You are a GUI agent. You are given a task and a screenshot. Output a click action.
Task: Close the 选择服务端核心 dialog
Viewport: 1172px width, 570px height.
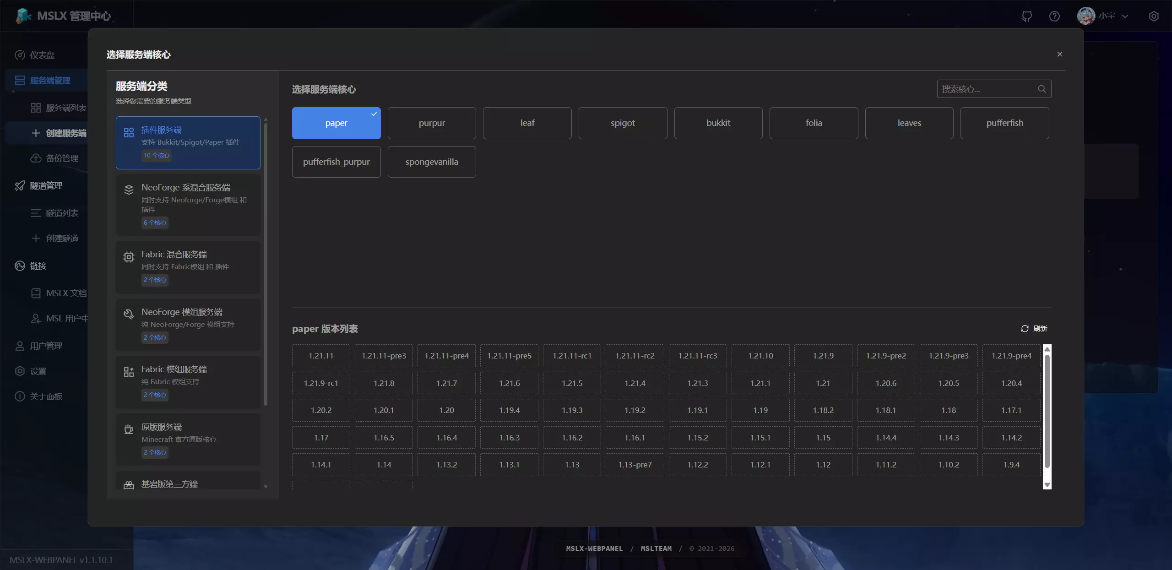point(1059,54)
